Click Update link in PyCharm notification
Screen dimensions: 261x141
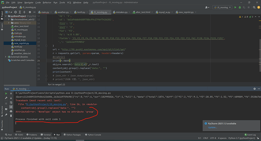click(x=213, y=127)
